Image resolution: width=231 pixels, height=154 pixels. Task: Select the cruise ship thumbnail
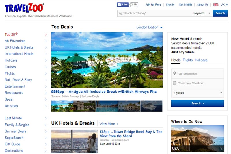point(151,106)
